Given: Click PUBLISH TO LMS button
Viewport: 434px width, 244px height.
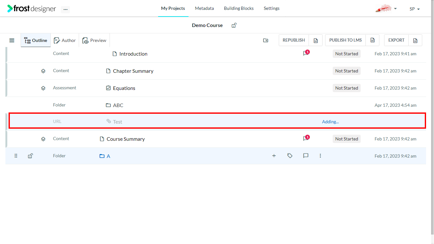Looking at the screenshot, I should (x=345, y=40).
